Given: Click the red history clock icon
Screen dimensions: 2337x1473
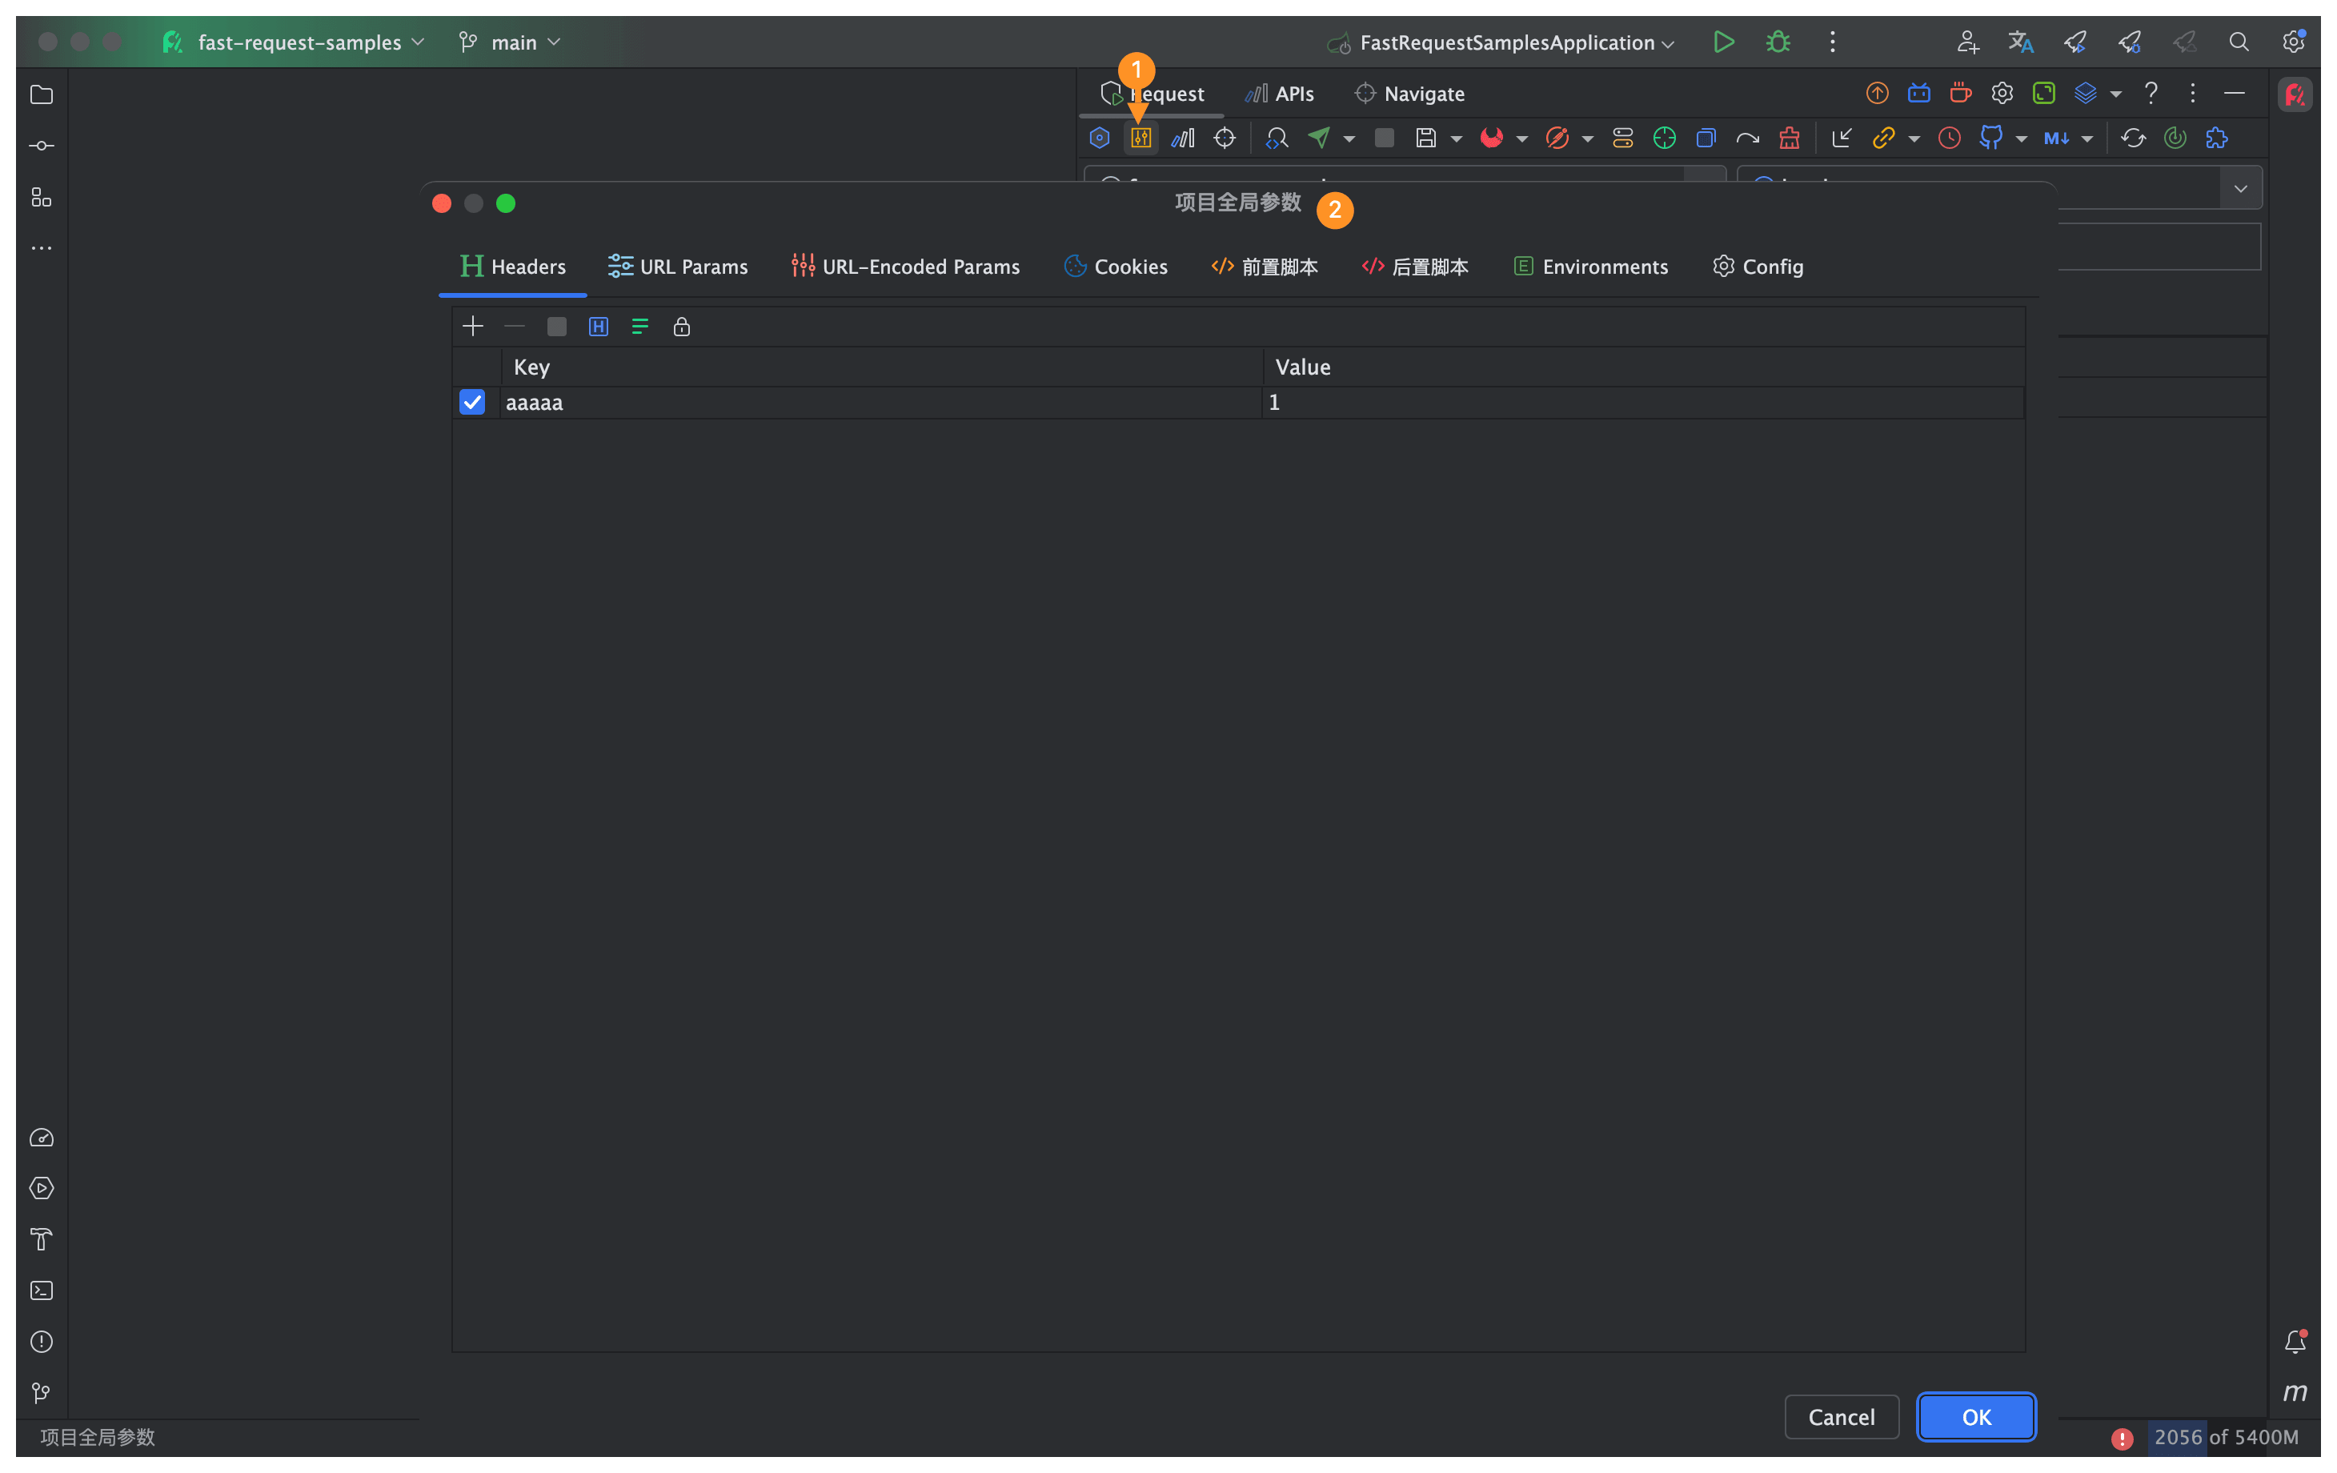Looking at the screenshot, I should click(1949, 138).
